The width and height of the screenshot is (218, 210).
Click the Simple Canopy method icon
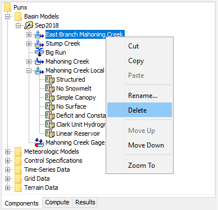pyautogui.click(x=50, y=97)
